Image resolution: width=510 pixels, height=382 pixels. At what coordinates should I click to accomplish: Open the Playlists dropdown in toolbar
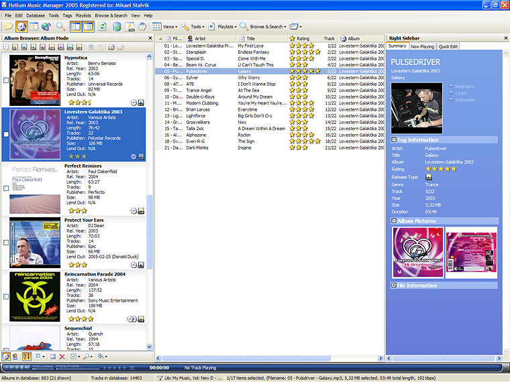point(222,27)
